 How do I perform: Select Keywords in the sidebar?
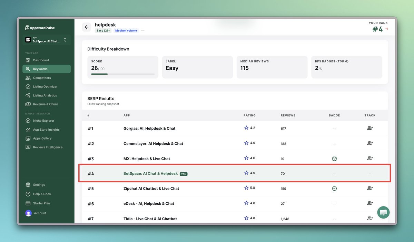47,69
